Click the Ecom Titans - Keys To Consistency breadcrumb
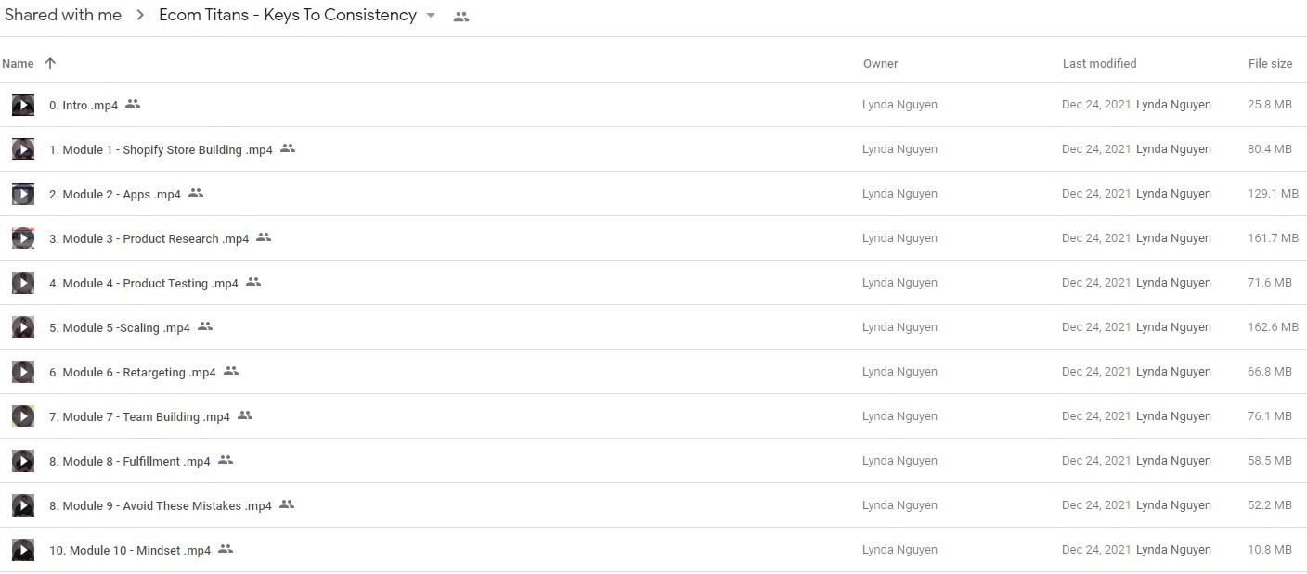 click(288, 15)
